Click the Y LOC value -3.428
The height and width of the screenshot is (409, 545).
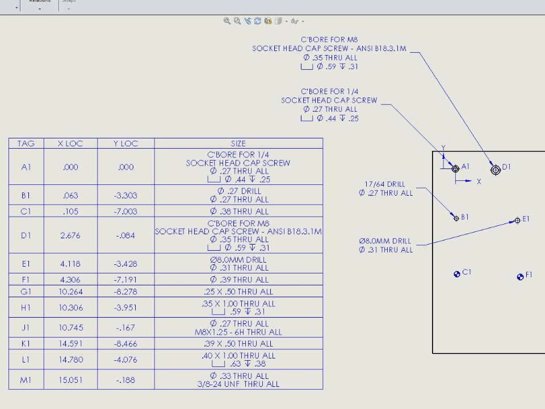pos(126,264)
